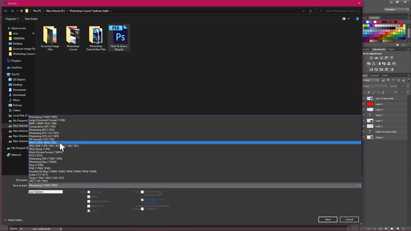Add a Brightness/Contrast adjustment
Viewport: 411px width, 231px height.
371,58
